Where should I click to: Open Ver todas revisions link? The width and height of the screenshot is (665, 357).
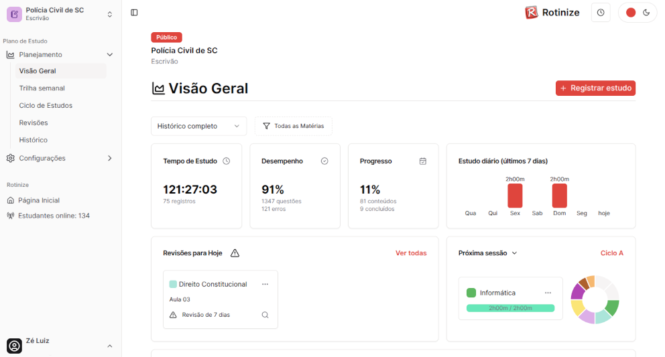(x=411, y=253)
